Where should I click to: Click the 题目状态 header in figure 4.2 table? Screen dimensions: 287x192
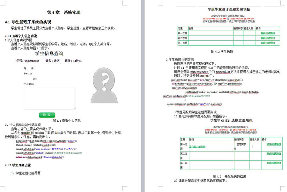click(x=238, y=28)
